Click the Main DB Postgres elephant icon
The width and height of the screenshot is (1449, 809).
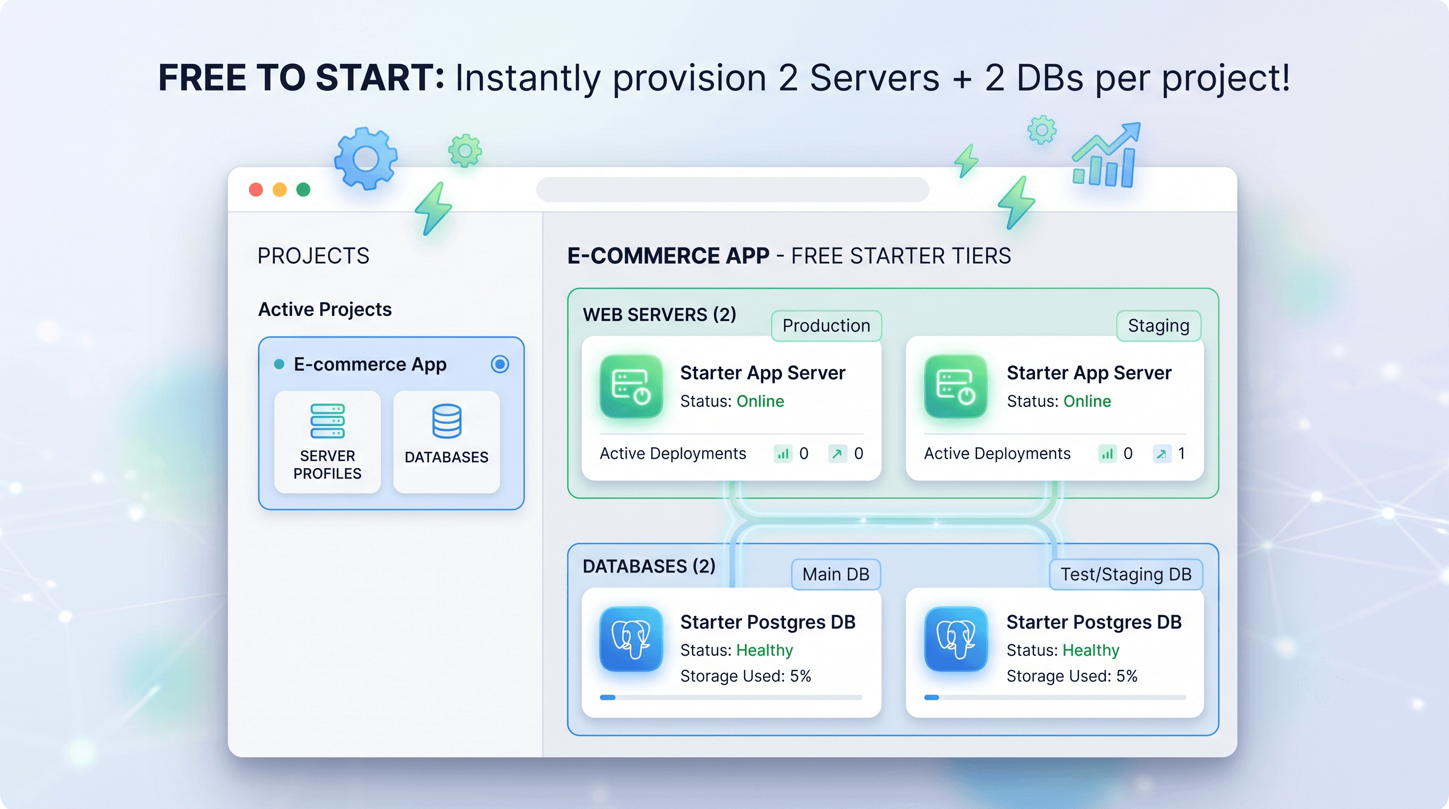click(631, 639)
